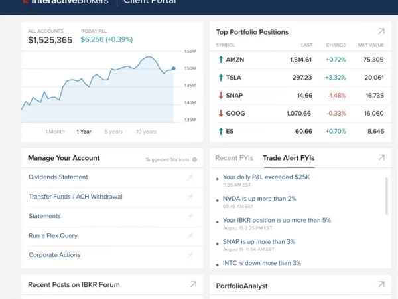Open the Trade Alert FYIs expand arrow
This screenshot has height=299, width=398.
(381, 157)
